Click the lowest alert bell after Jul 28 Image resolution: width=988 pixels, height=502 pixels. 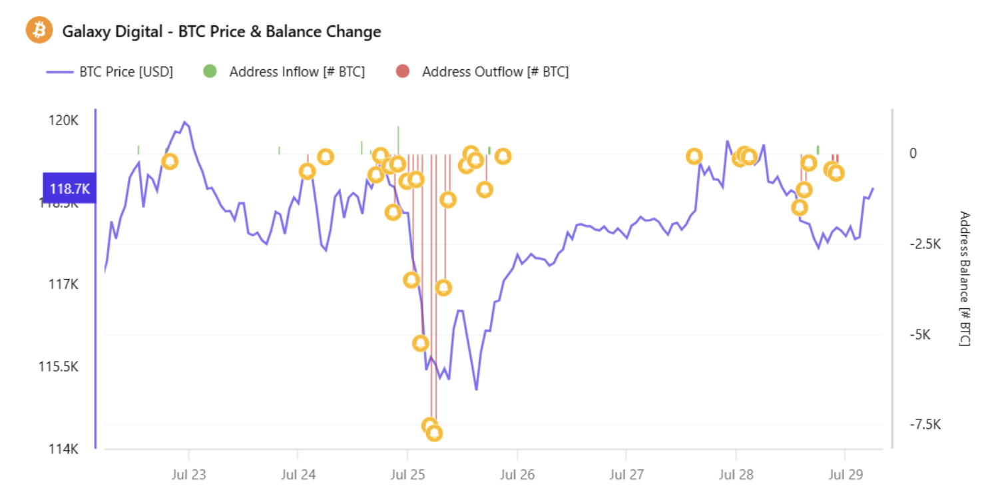tap(800, 207)
